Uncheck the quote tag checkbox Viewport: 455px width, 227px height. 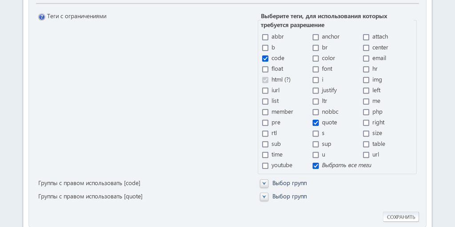click(316, 123)
